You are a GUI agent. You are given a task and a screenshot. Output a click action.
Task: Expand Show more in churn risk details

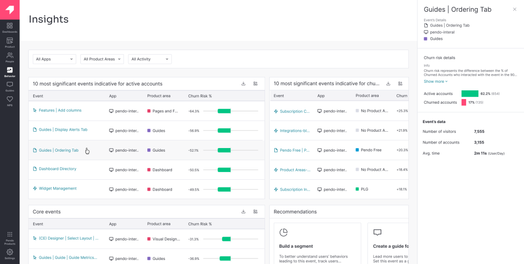tap(435, 81)
